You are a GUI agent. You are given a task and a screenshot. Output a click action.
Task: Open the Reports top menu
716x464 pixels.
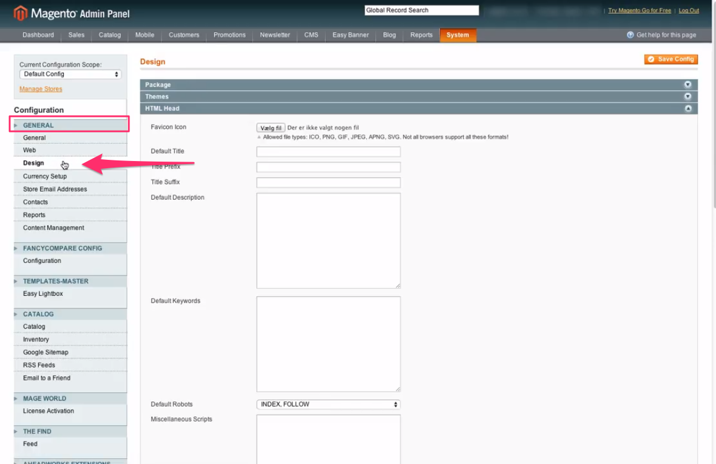coord(421,35)
